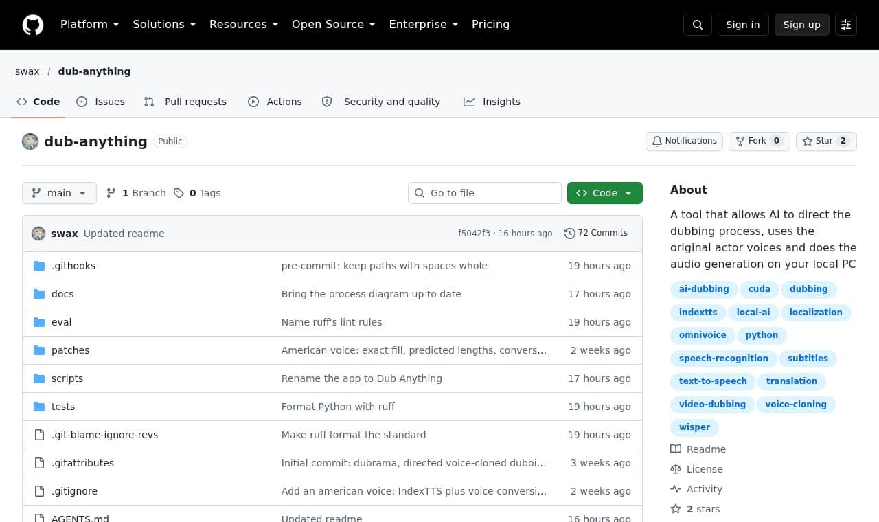Expand the Platform menu
879x522 pixels.
click(x=90, y=25)
